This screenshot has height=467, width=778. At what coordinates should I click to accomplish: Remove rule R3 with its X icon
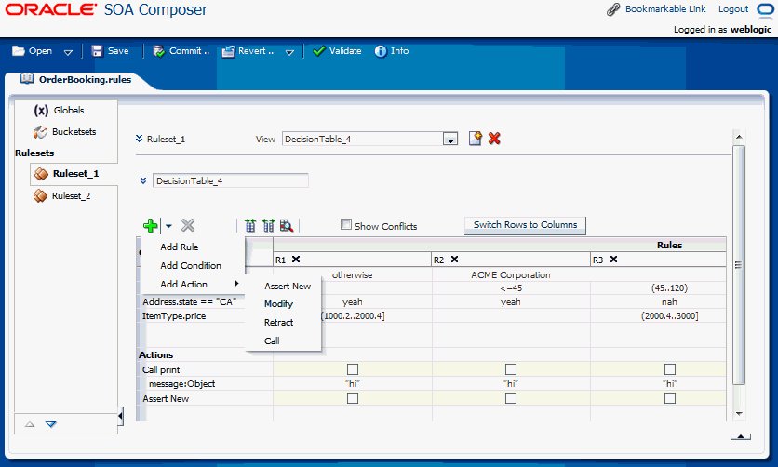614,259
